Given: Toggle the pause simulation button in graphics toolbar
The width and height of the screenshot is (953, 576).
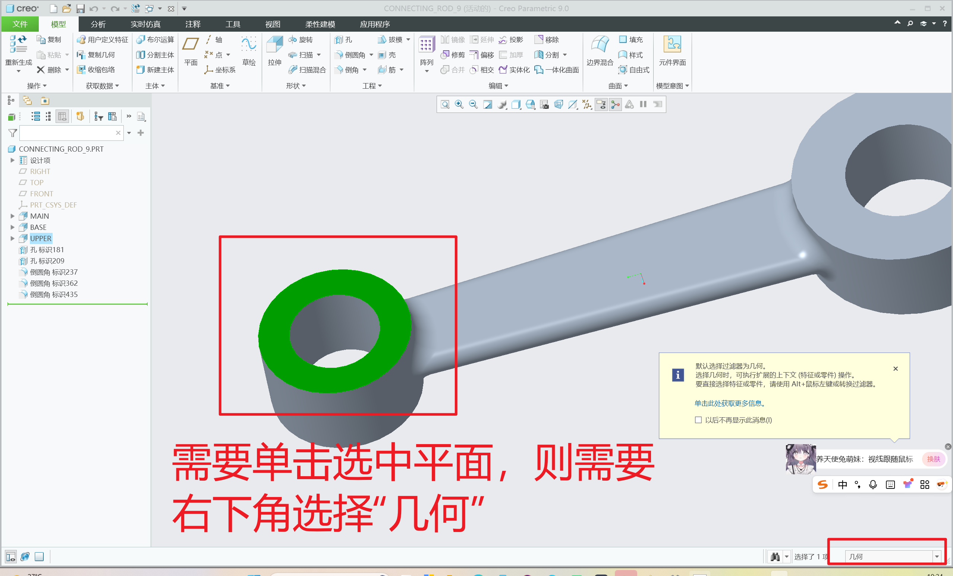Looking at the screenshot, I should tap(643, 104).
